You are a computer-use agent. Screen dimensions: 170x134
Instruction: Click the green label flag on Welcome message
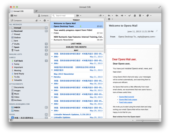point(80,26)
